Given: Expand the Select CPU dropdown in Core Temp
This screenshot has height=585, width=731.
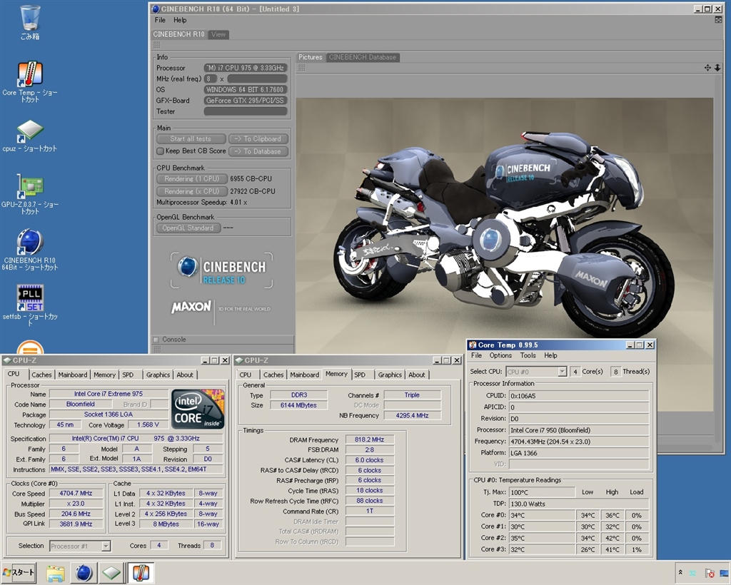Looking at the screenshot, I should coord(562,372).
